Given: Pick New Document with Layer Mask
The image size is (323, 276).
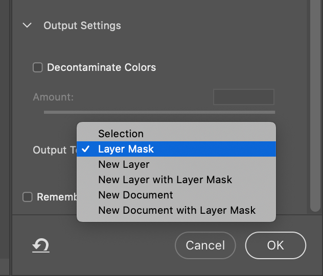Looking at the screenshot, I should 177,210.
